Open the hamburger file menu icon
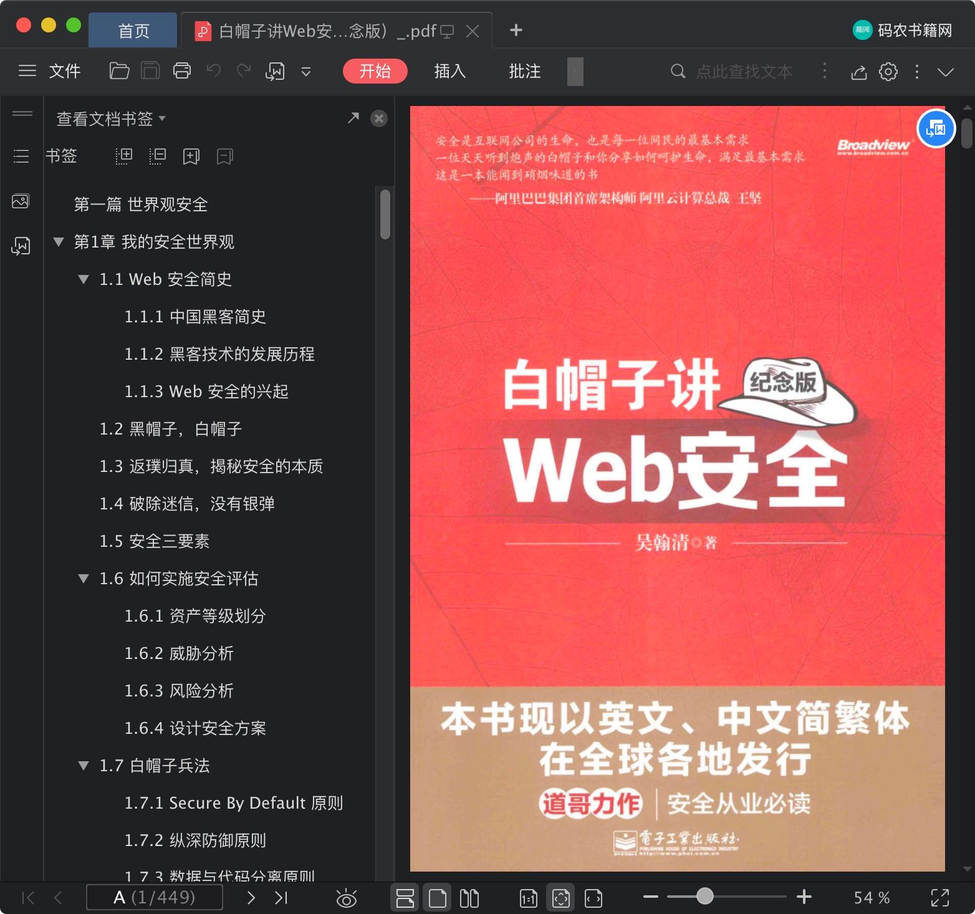 click(x=27, y=71)
